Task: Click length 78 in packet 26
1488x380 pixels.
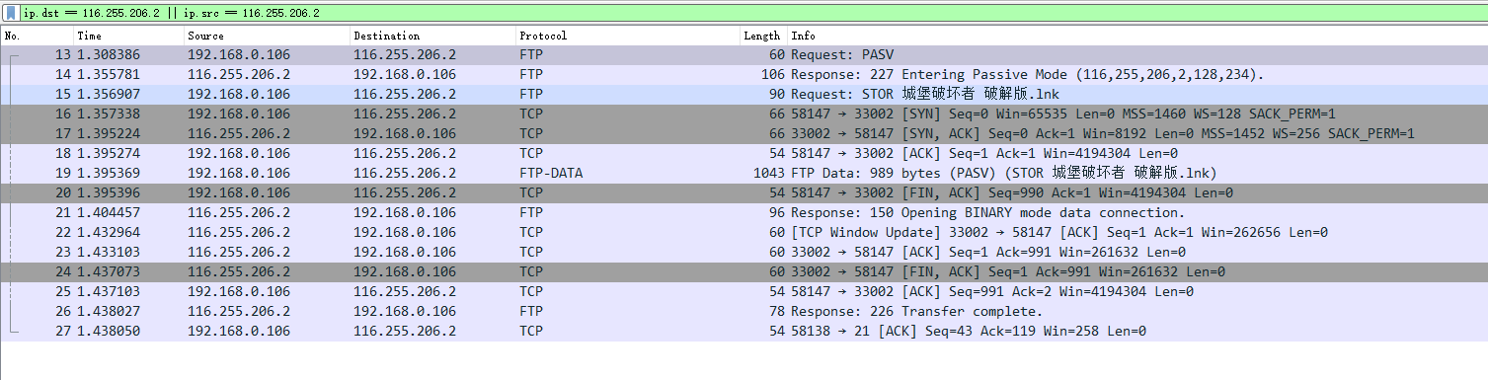Action: pyautogui.click(x=777, y=311)
